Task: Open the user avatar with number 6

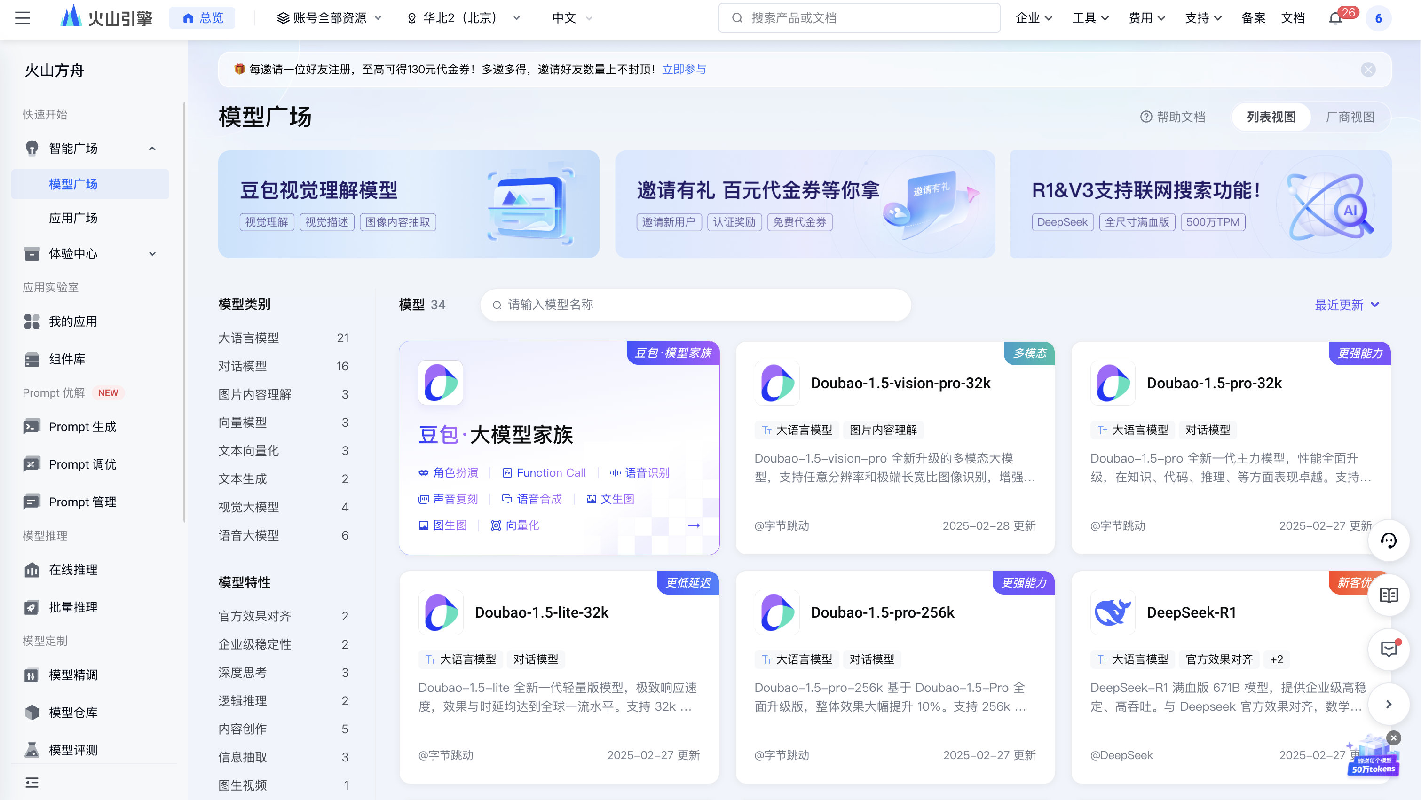Action: coord(1378,18)
